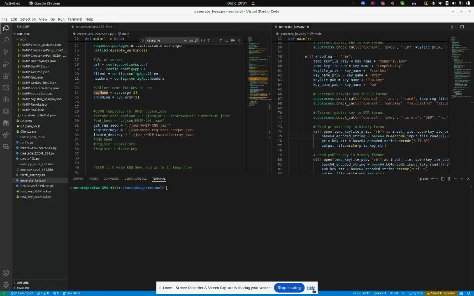474x296 pixels.
Task: Toggle Match Case in find widget
Action: point(186,40)
